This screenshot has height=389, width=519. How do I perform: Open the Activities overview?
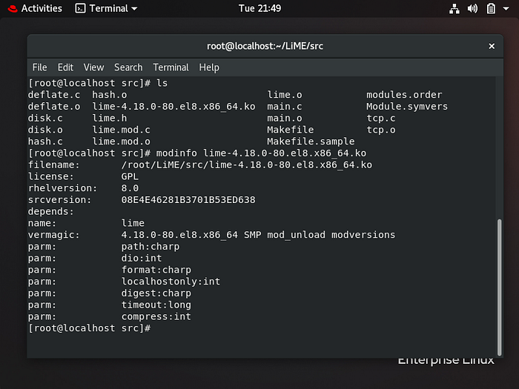point(42,8)
